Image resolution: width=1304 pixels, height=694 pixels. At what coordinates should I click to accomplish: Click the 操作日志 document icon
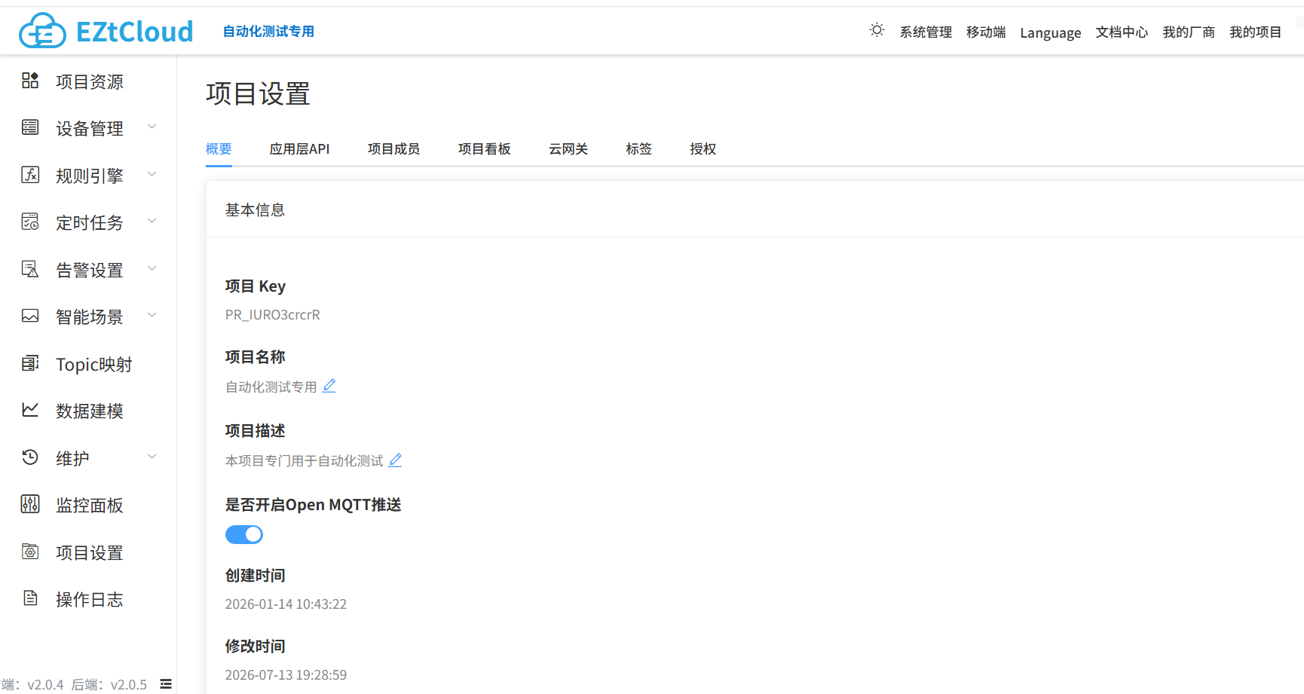[x=30, y=598]
